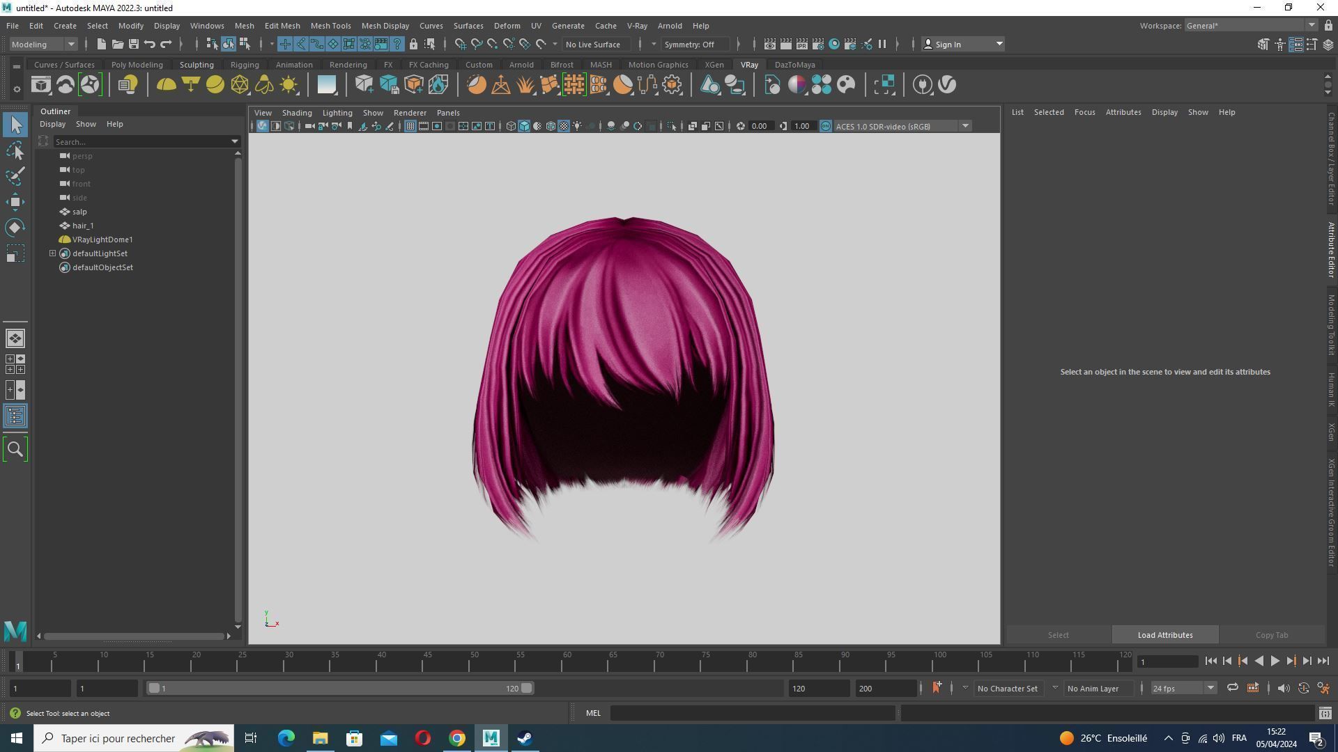Open a scene using the folder icon

pyautogui.click(x=117, y=44)
